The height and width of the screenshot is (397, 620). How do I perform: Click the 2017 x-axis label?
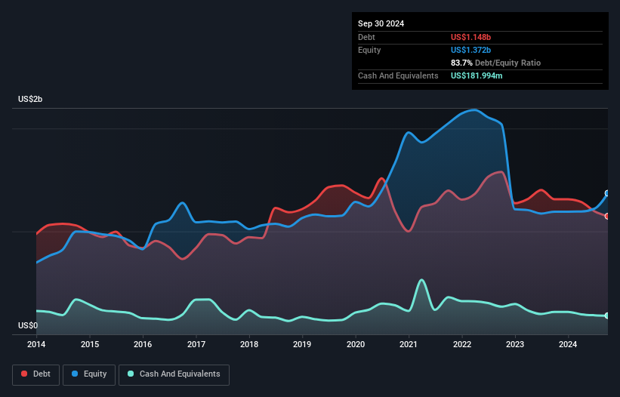click(x=196, y=344)
